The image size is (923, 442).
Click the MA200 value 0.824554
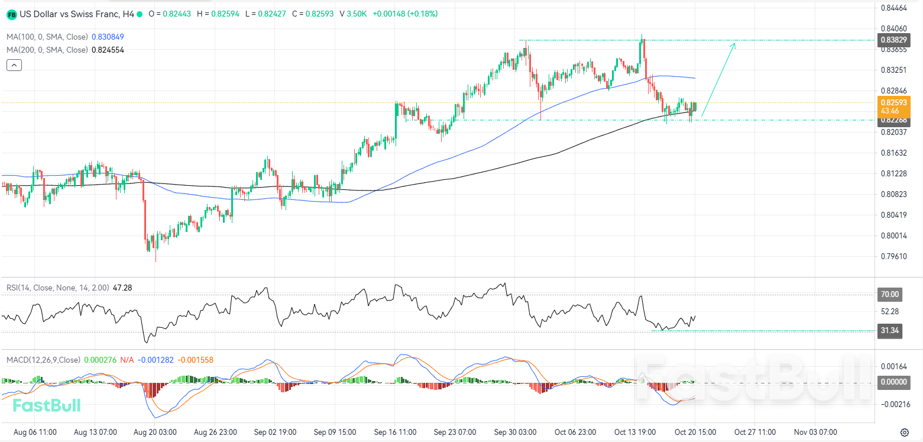tap(108, 50)
